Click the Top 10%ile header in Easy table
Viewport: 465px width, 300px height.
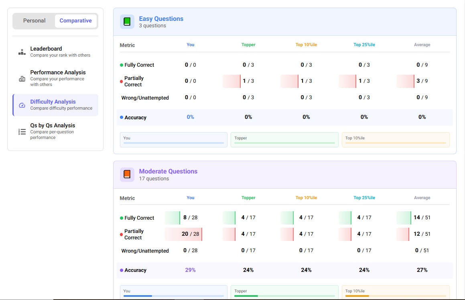tap(306, 45)
